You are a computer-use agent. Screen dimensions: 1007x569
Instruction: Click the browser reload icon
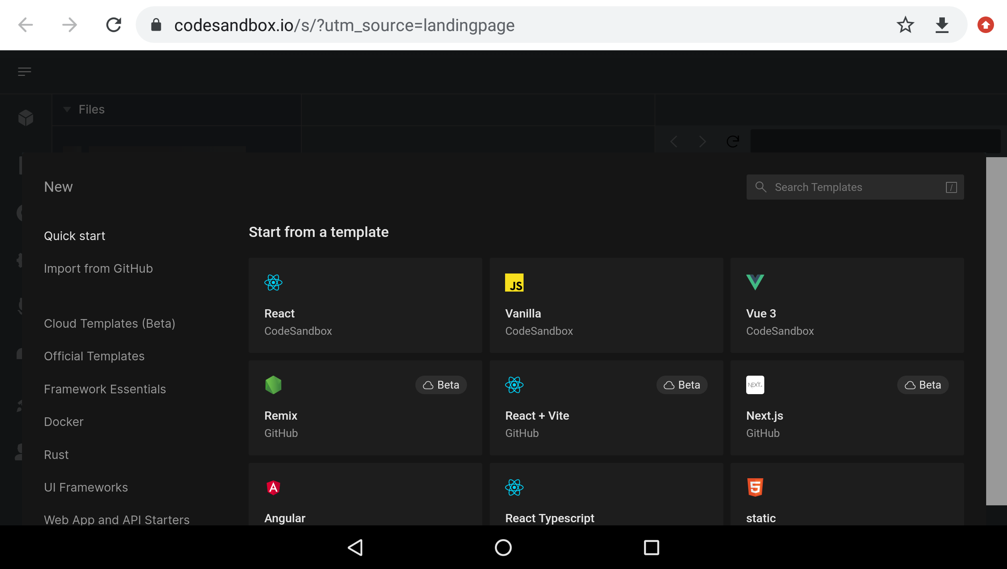coord(114,25)
